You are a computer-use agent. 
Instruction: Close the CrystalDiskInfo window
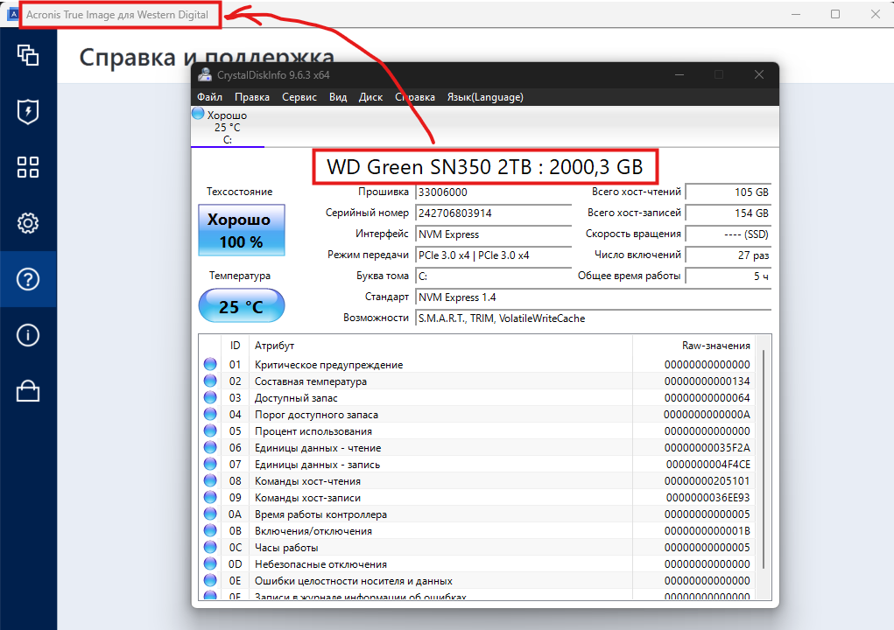coord(759,74)
